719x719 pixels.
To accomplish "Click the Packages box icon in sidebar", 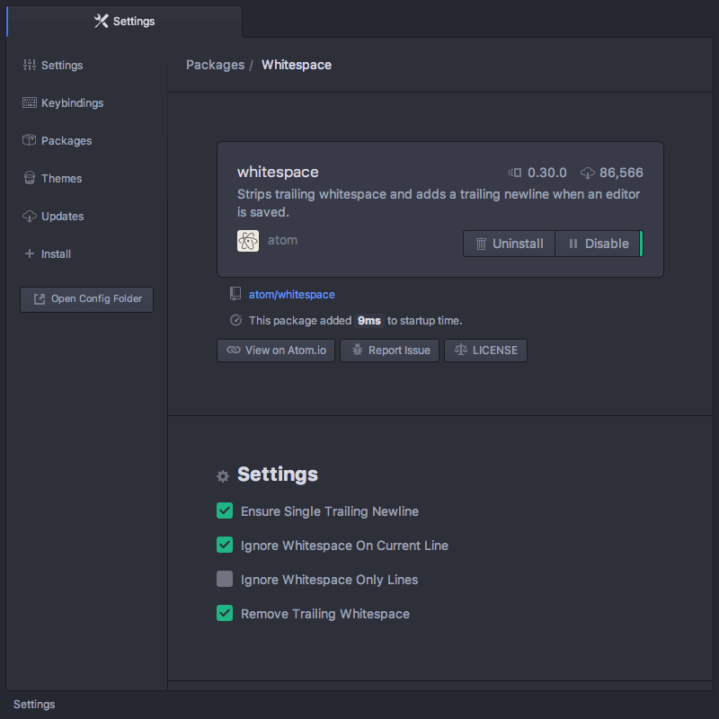I will click(x=30, y=140).
